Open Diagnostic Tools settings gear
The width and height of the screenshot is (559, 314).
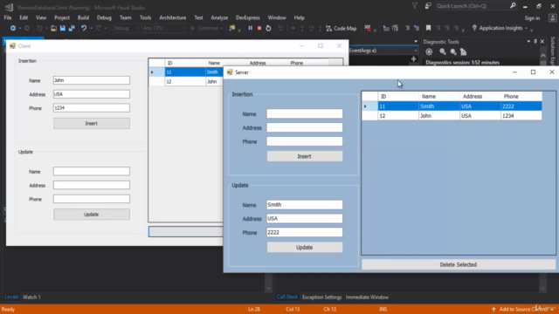(x=429, y=52)
